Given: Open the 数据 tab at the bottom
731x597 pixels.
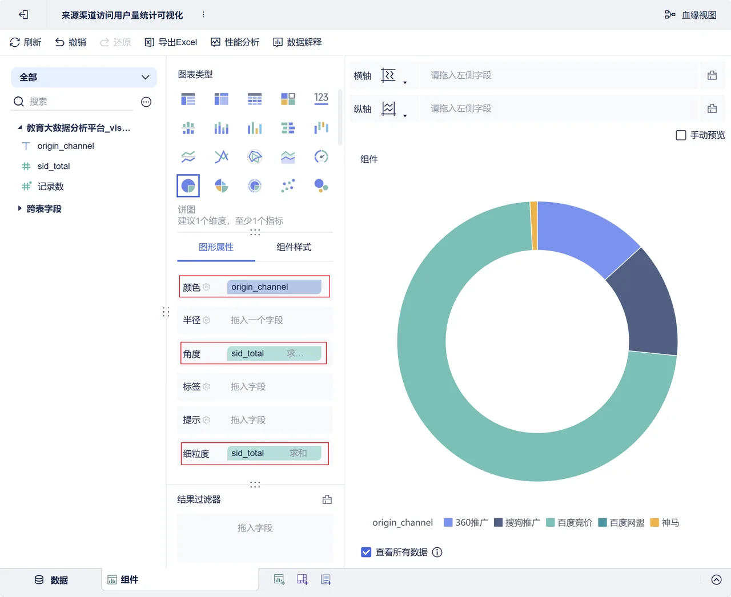Looking at the screenshot, I should (51, 580).
